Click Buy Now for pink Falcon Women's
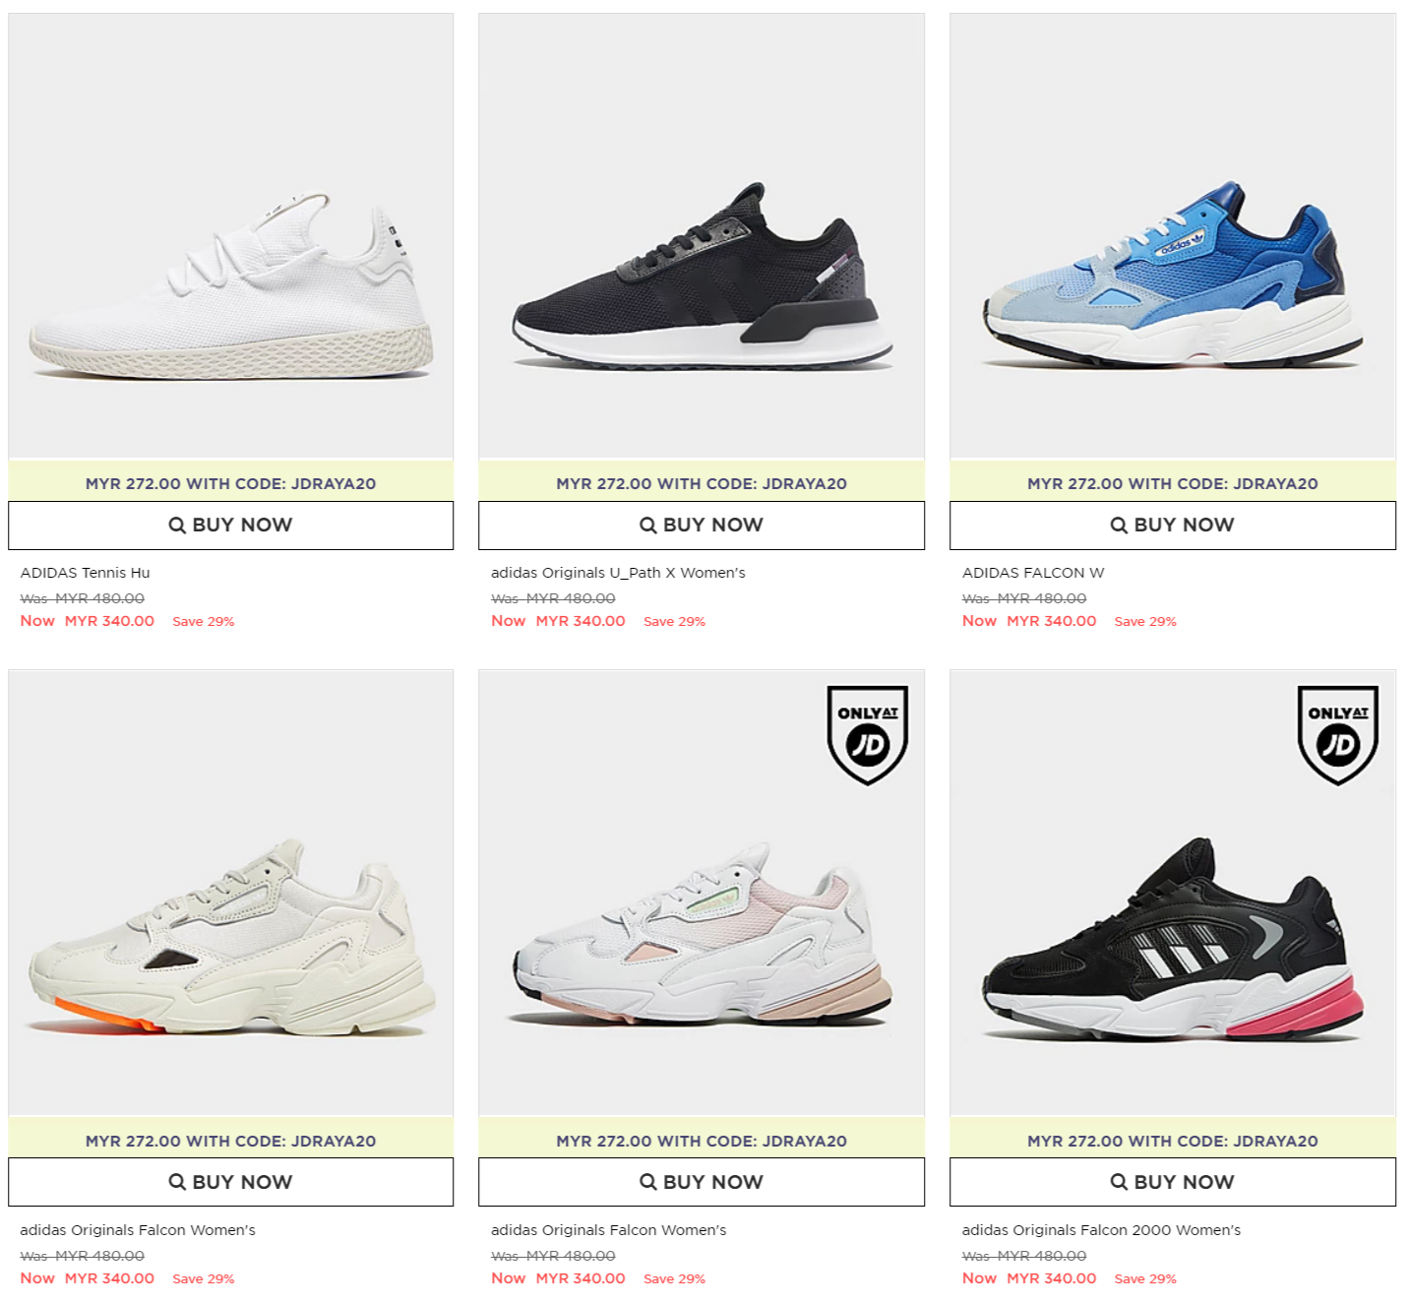This screenshot has width=1408, height=1304. click(702, 1182)
